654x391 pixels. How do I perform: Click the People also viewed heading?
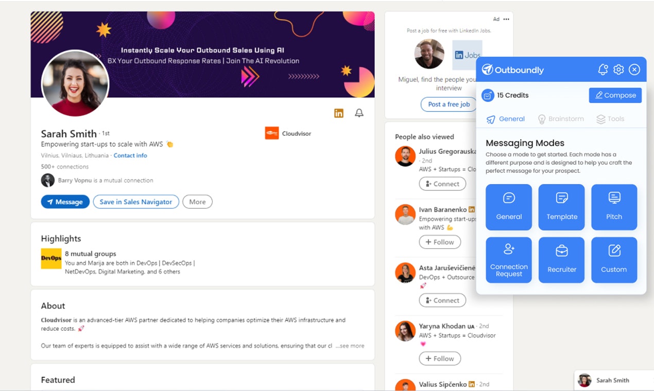coord(424,137)
